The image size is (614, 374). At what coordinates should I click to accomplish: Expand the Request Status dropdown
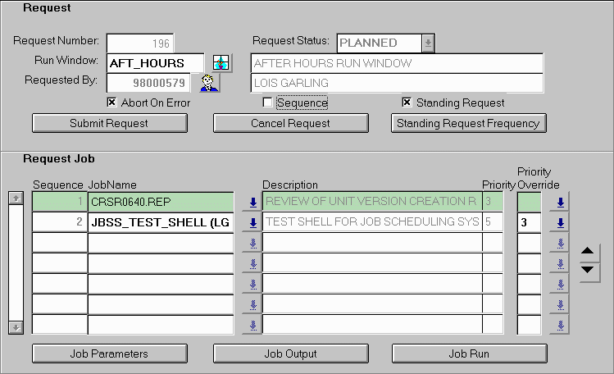(428, 43)
